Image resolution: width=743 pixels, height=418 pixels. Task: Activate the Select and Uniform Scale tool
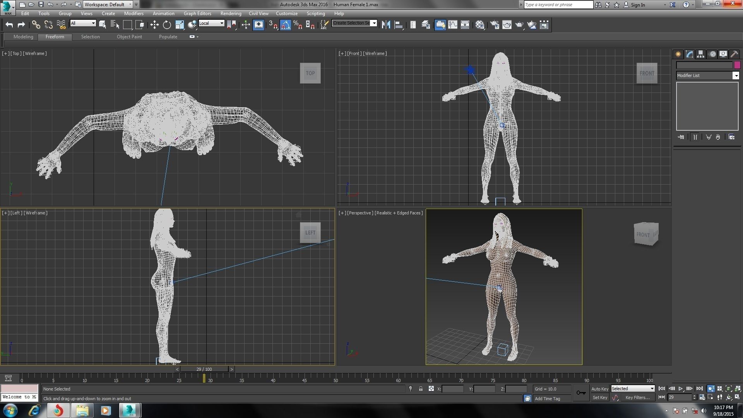click(180, 25)
